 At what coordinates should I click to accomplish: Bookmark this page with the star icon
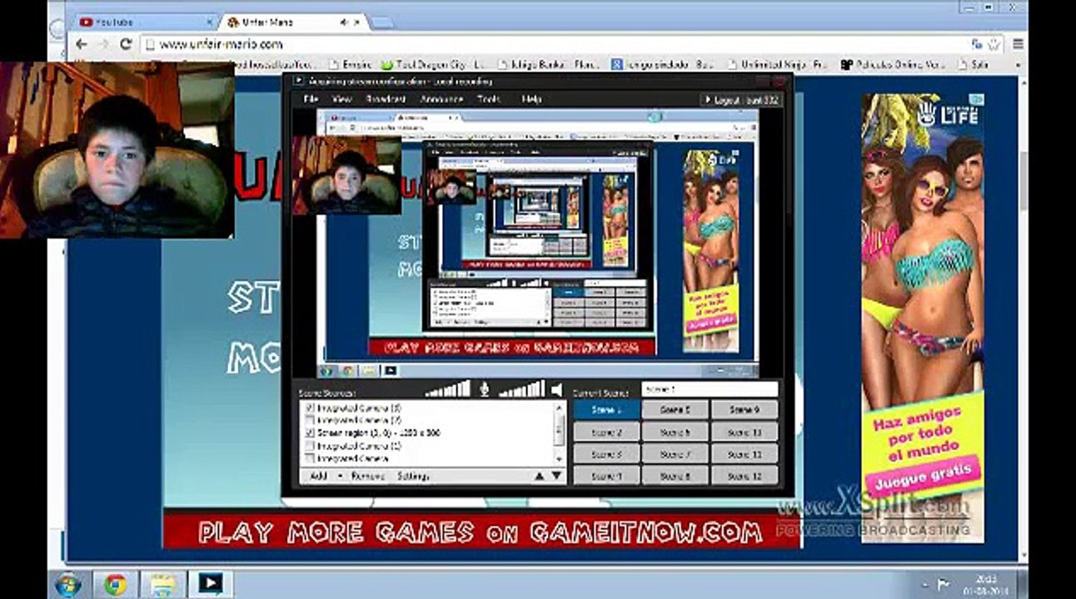click(994, 44)
